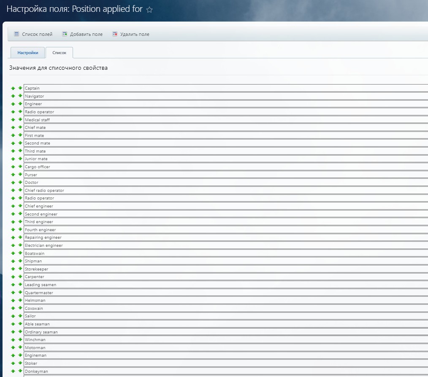Screen dimensions: 428x377
Task: Move Helmsman up with its arrow
Action: (x=13, y=300)
